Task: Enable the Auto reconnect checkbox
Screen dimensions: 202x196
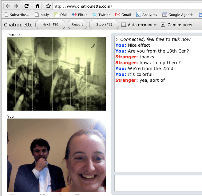Action: 124,25
